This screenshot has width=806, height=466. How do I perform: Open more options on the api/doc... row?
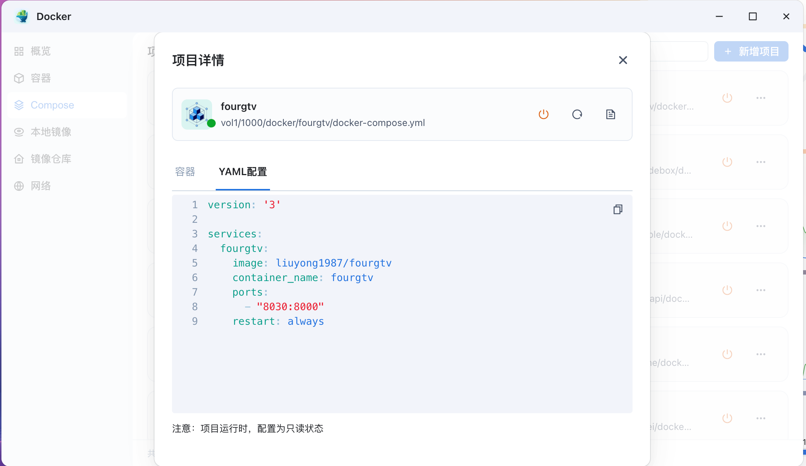(761, 290)
